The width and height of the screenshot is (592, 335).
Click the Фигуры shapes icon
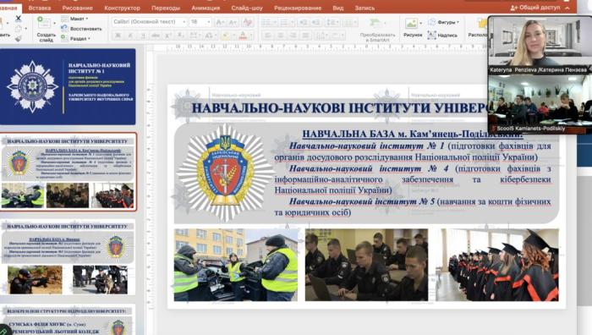click(432, 22)
